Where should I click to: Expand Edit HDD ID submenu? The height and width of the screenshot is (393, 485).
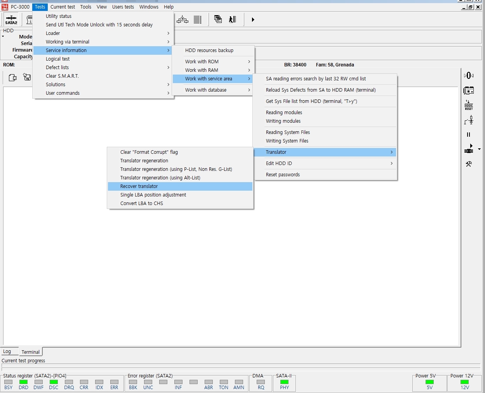point(325,163)
